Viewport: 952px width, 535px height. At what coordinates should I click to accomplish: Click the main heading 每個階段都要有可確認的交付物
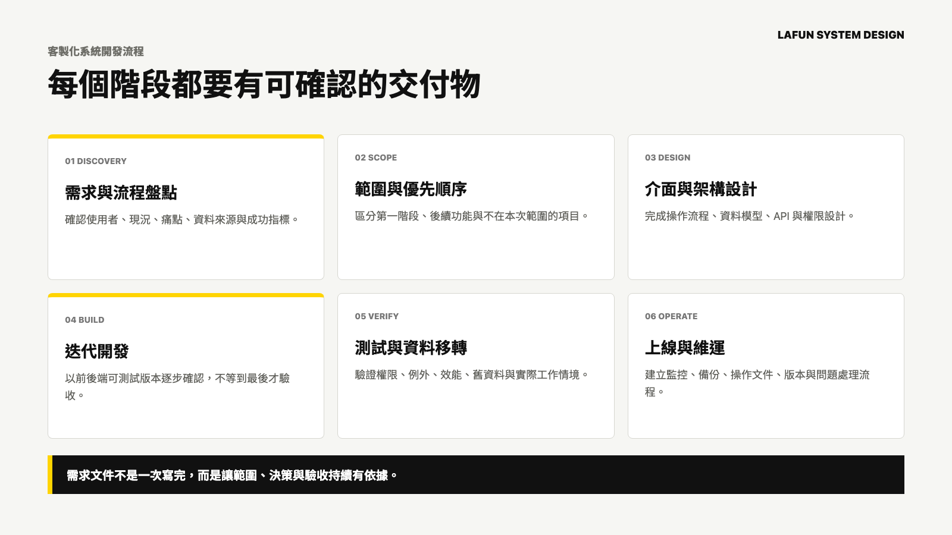[264, 84]
